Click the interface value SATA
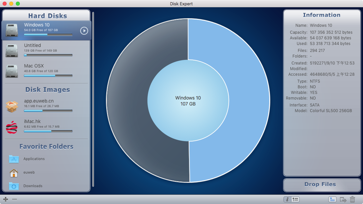This screenshot has width=363, height=204. 314,105
